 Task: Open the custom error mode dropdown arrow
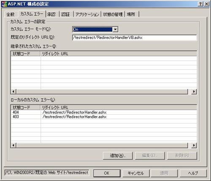(x=115, y=30)
